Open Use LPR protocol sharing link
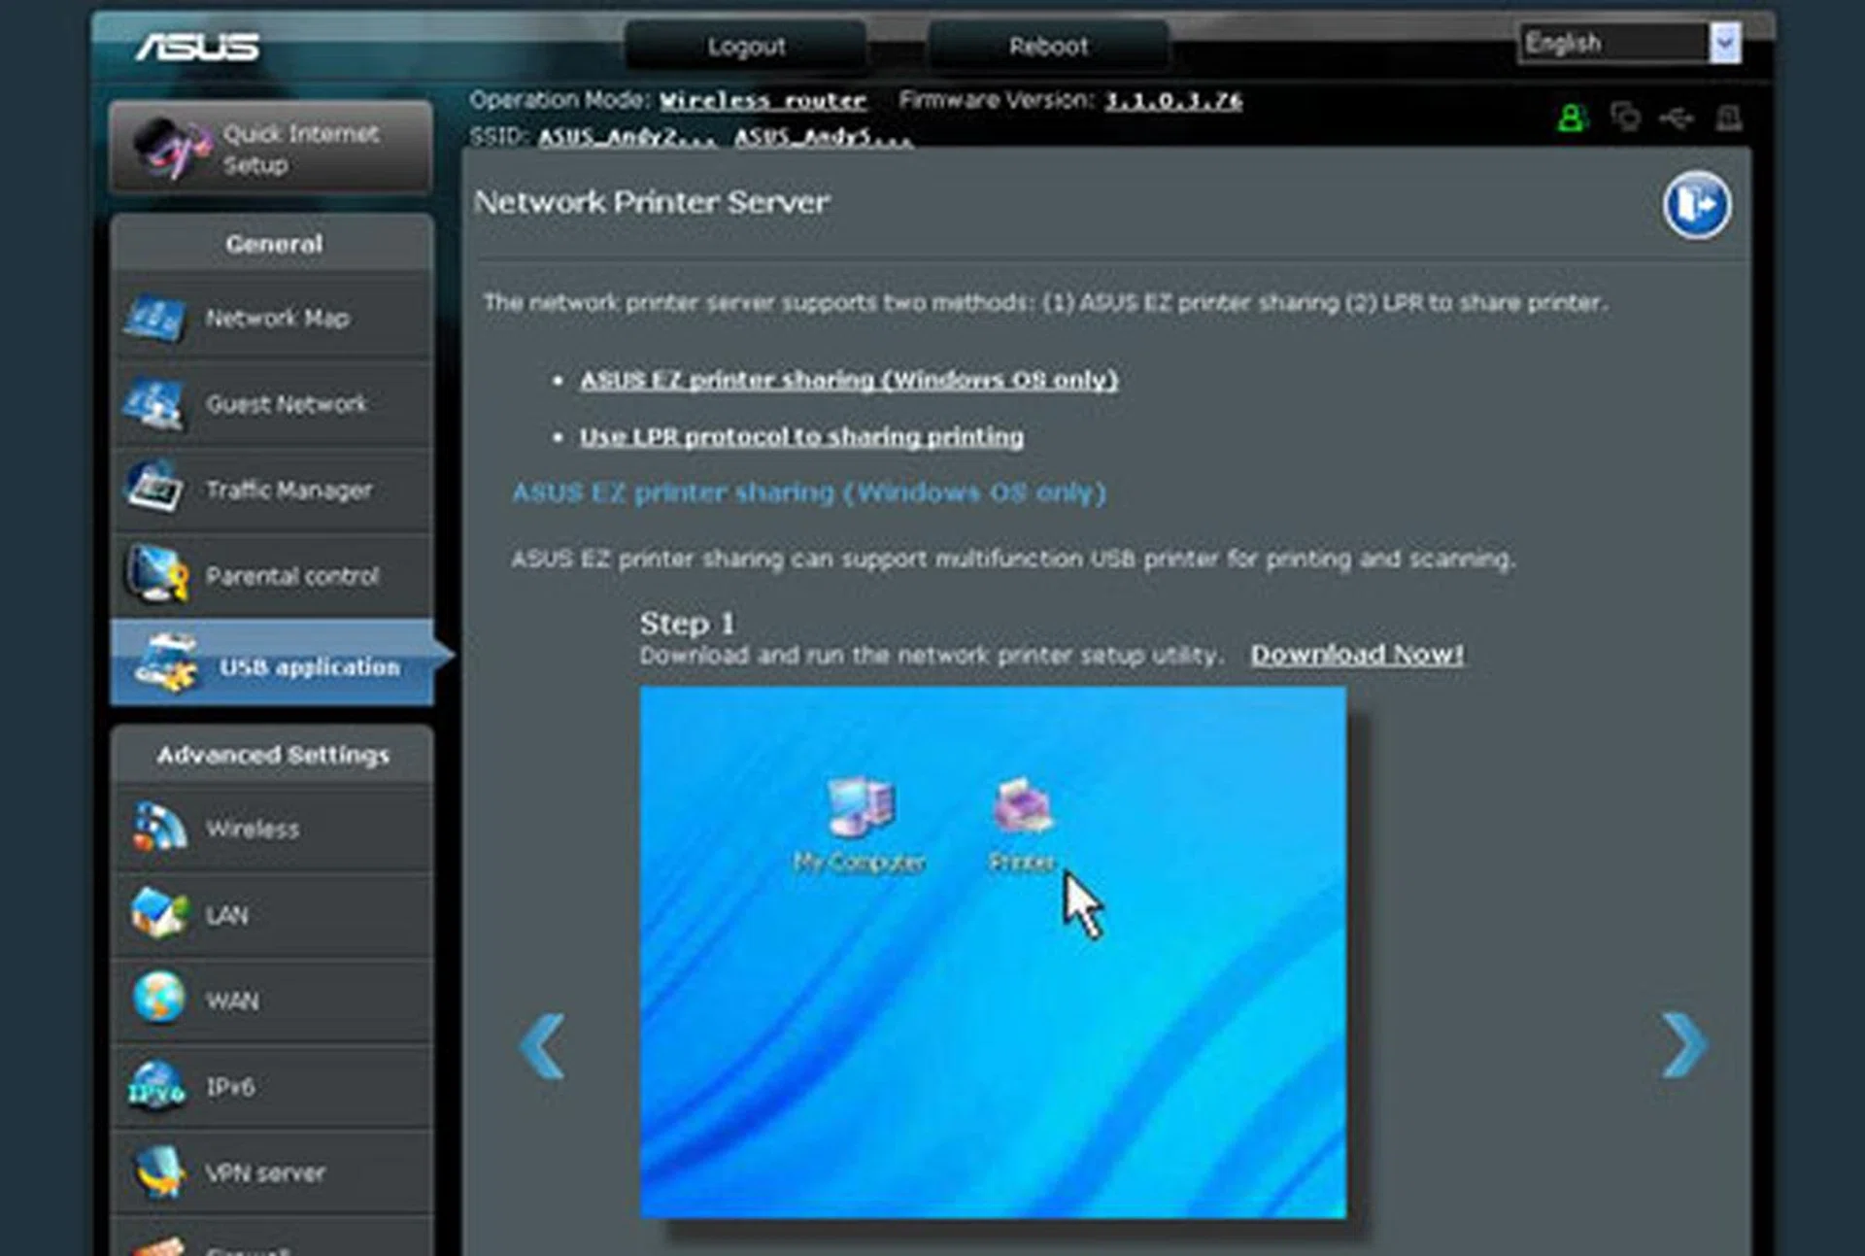Screen dimensions: 1865x1256 [800, 437]
